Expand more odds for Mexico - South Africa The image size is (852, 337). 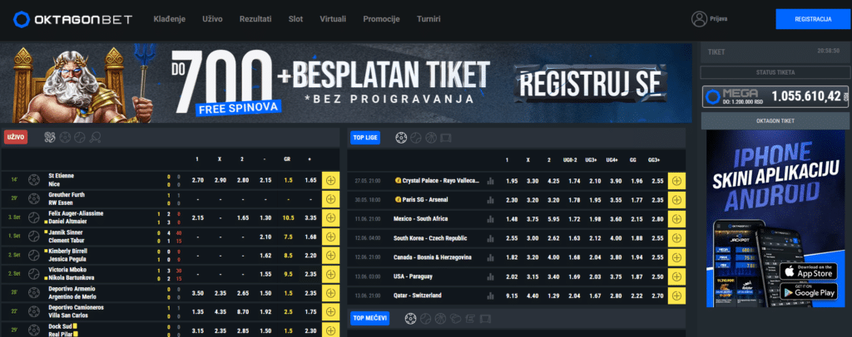coord(677,219)
